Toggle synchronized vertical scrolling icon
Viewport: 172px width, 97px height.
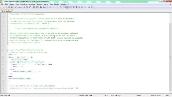click(54, 7)
